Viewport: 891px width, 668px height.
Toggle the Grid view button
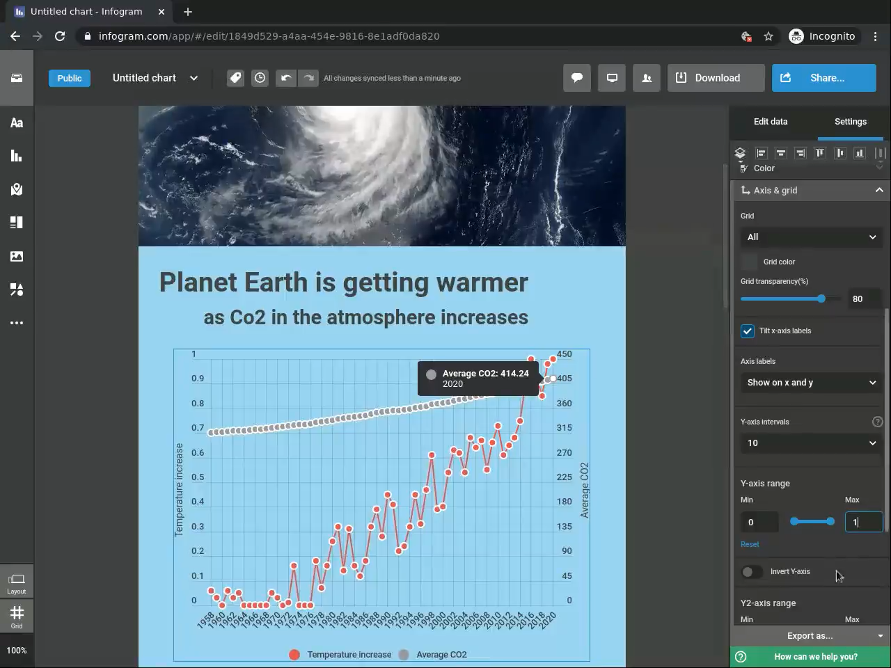tap(17, 616)
